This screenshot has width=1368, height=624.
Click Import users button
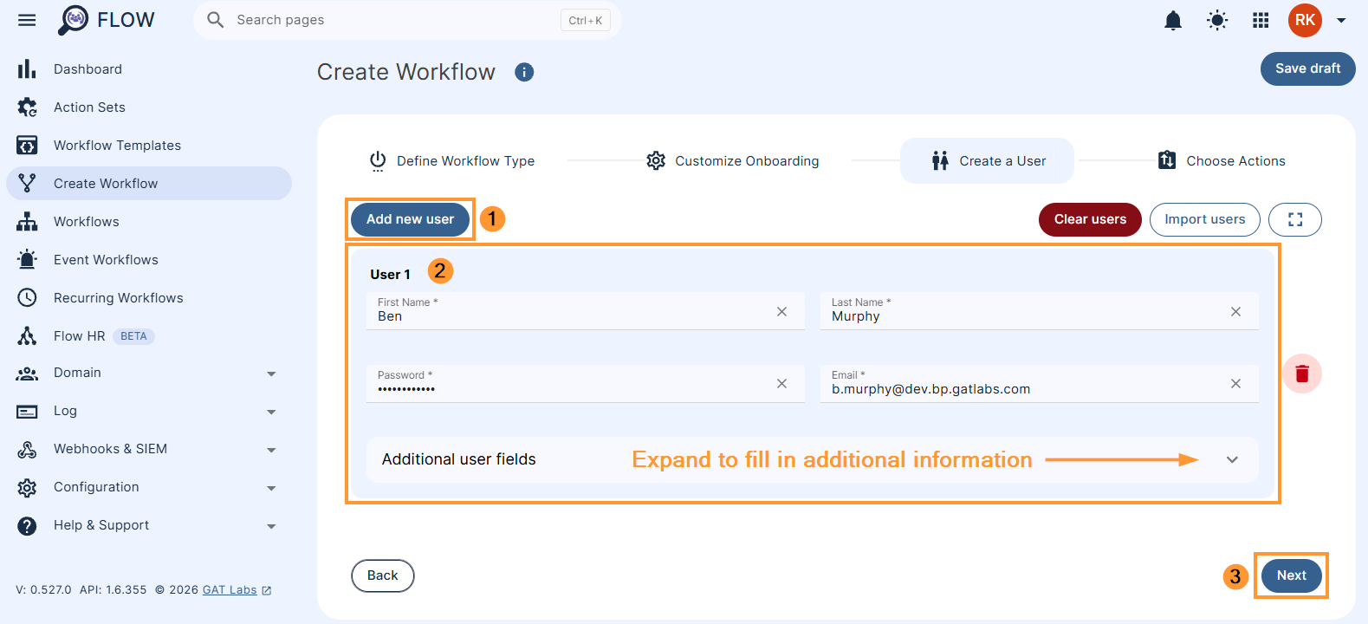click(x=1204, y=219)
